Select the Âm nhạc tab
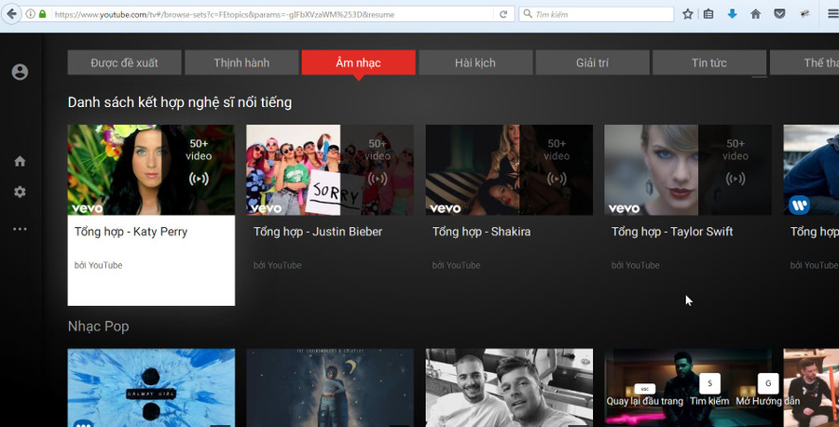The image size is (839, 427). 359,62
